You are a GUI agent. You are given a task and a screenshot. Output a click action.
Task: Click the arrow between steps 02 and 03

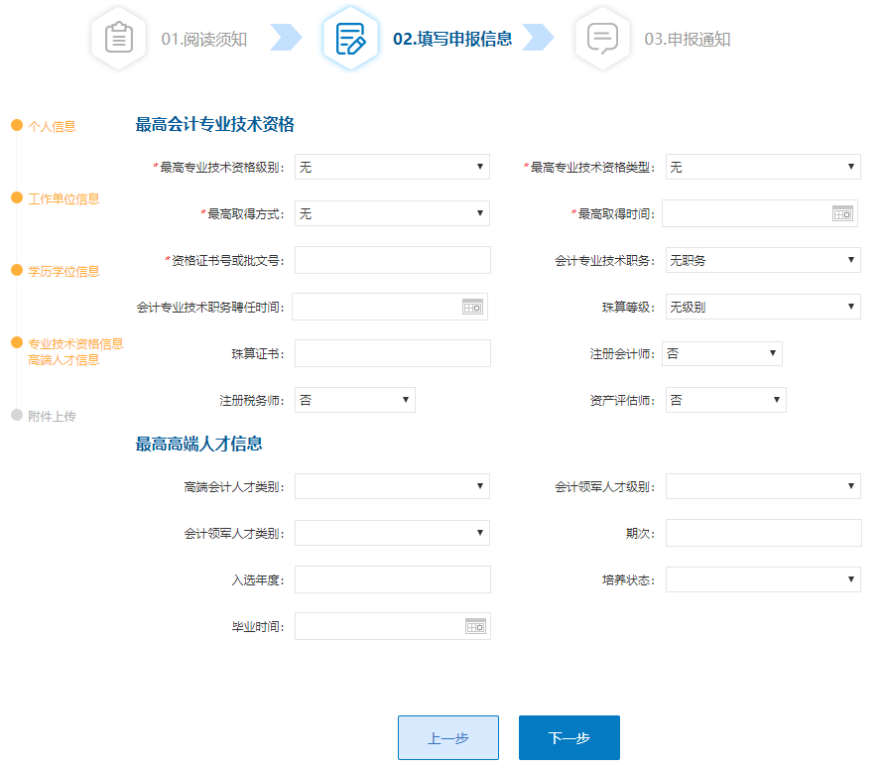(x=539, y=38)
